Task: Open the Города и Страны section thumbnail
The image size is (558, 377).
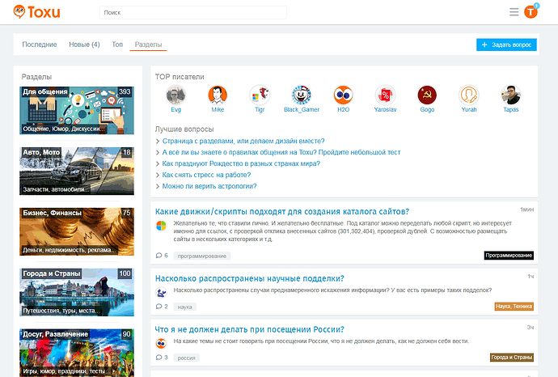Action: (x=77, y=292)
